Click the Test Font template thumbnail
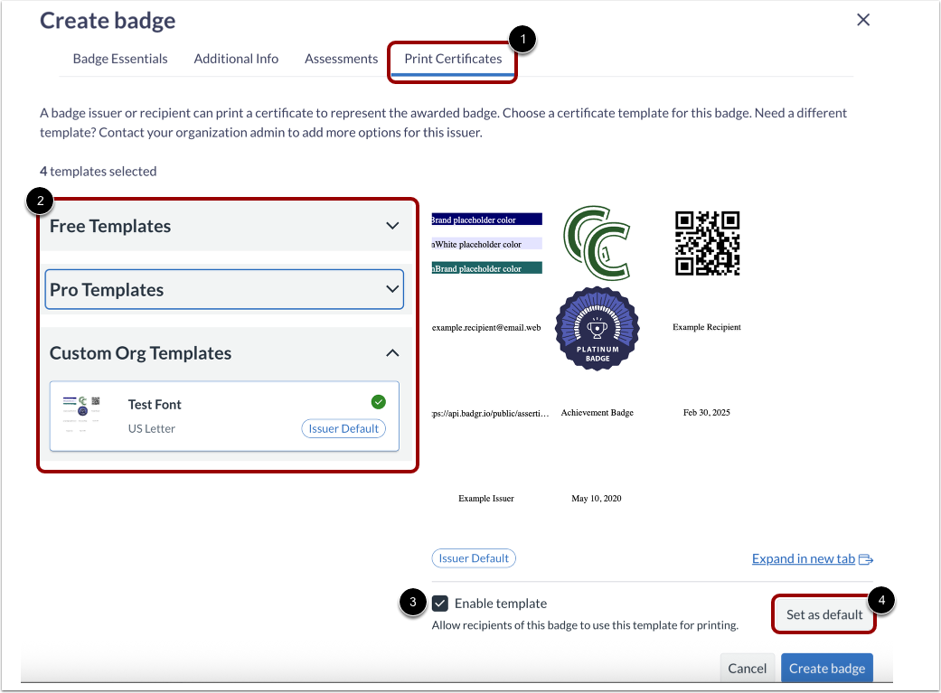Screen dimensions: 941x693 (x=82, y=415)
